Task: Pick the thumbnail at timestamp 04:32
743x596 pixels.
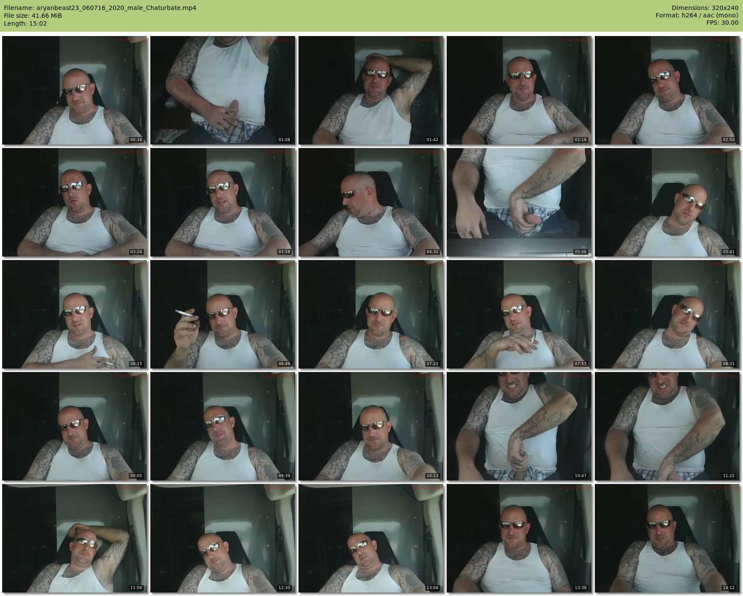Action: pyautogui.click(x=371, y=202)
